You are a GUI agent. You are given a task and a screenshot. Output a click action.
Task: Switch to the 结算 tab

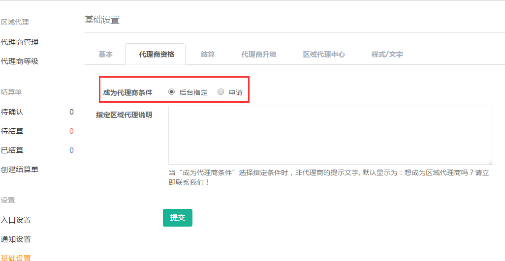tap(208, 55)
